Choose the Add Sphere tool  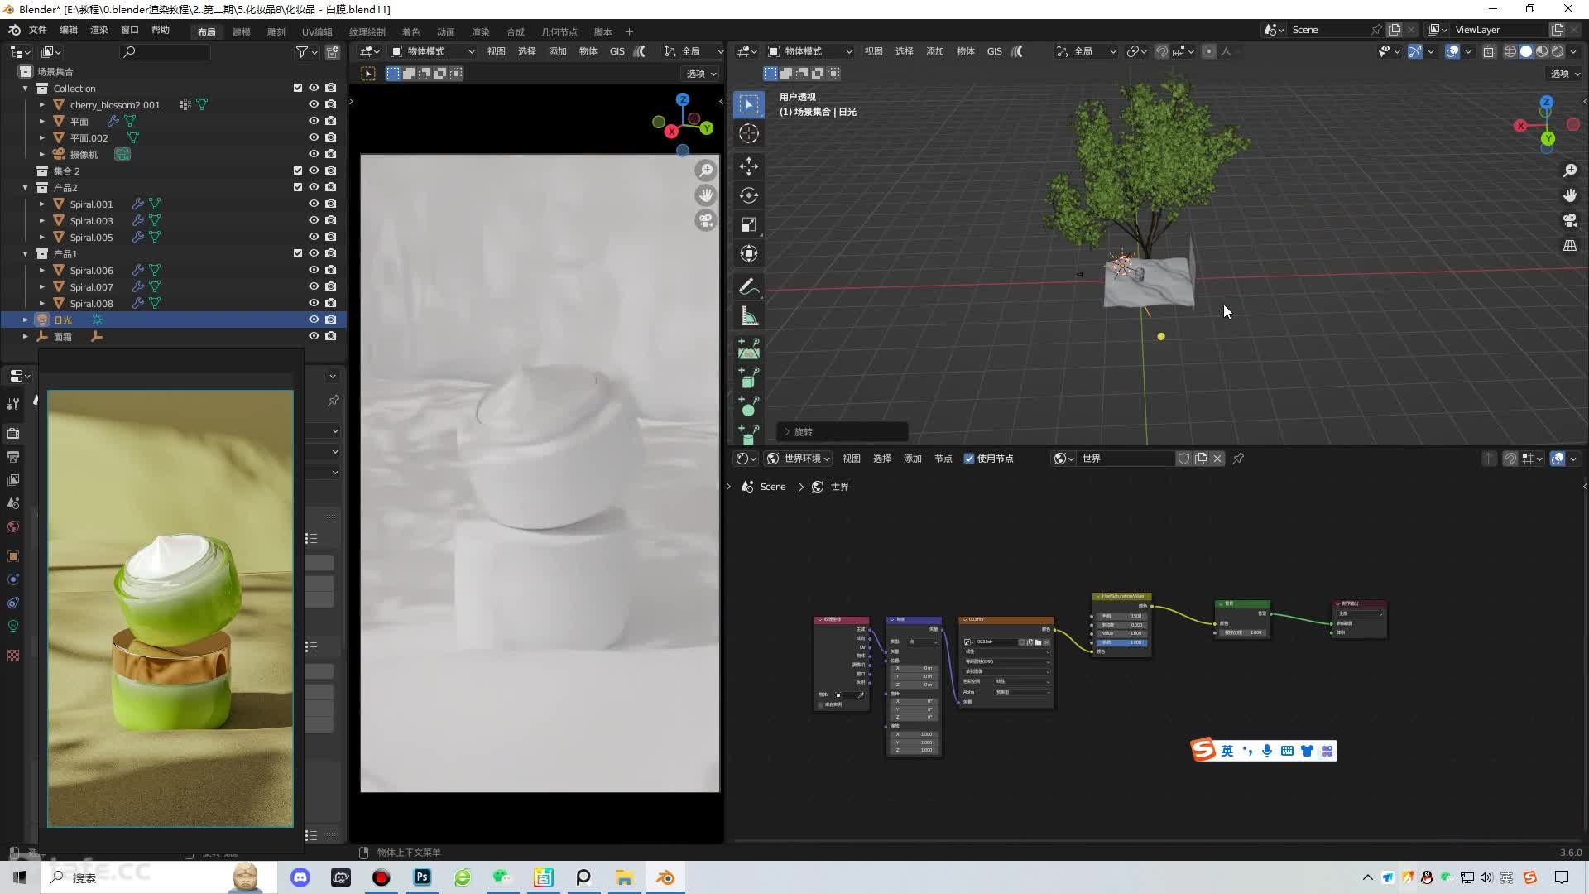749,406
